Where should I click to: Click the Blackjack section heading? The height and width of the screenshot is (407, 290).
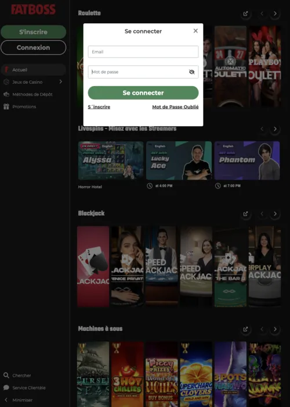point(92,213)
